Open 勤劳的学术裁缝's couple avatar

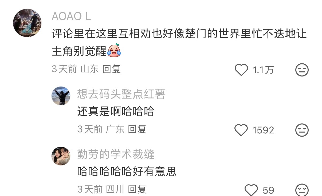pyautogui.click(x=61, y=156)
